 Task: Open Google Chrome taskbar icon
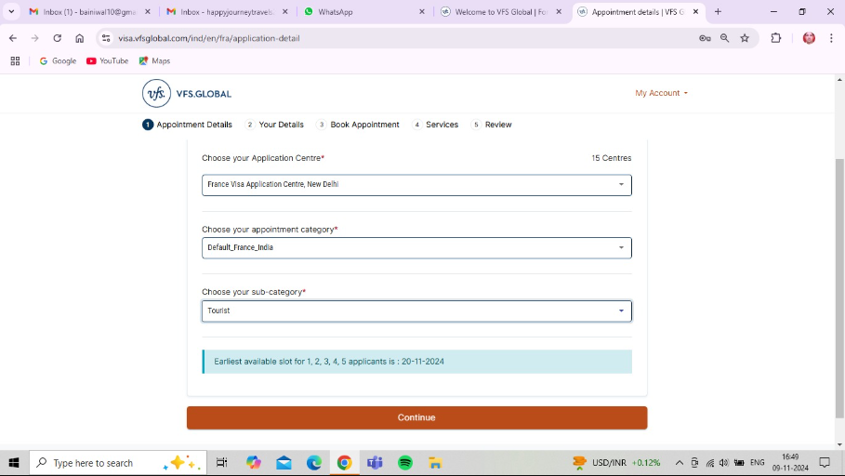(x=344, y=463)
